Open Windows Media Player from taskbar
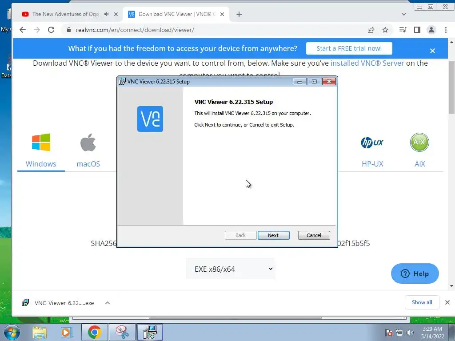 coord(66,333)
